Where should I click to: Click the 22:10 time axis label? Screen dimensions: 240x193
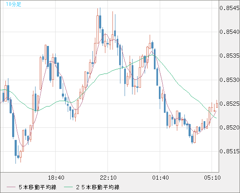(108, 178)
